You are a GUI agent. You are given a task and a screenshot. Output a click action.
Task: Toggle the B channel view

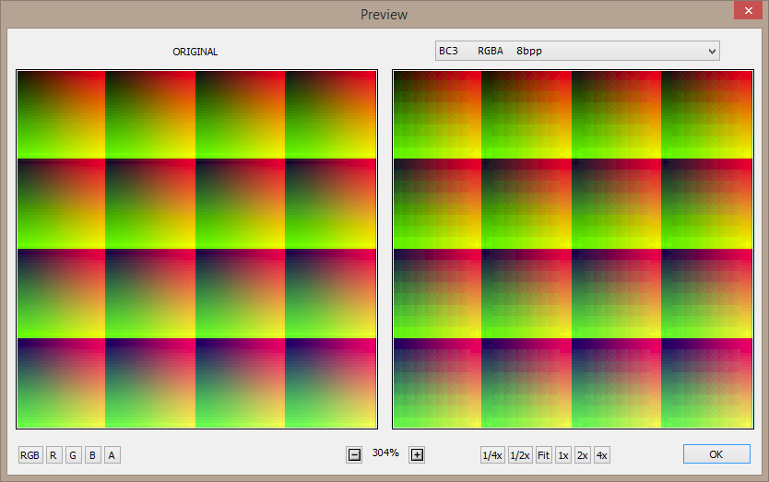[x=93, y=455]
